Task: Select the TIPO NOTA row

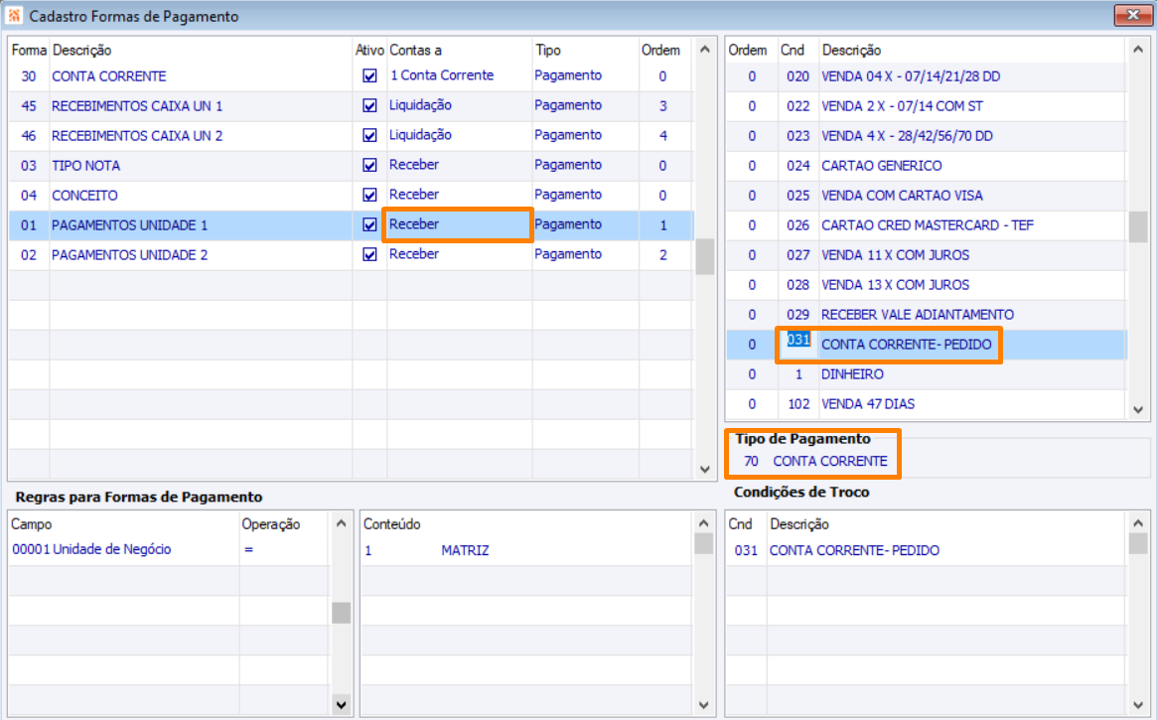Action: (x=352, y=165)
